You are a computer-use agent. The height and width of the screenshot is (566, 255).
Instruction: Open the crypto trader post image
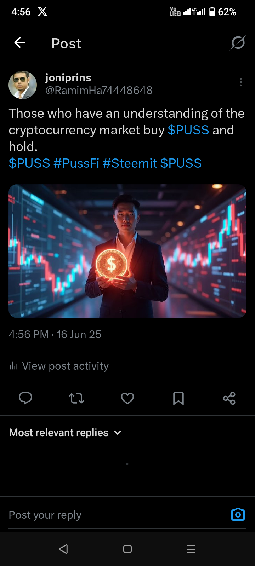pyautogui.click(x=127, y=251)
